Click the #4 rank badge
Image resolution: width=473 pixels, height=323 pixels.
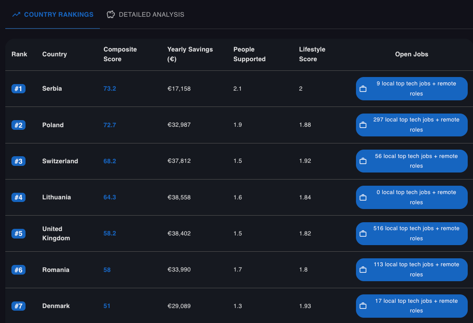[18, 197]
